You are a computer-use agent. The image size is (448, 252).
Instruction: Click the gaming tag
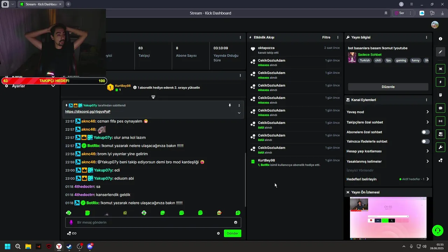coord(401,61)
